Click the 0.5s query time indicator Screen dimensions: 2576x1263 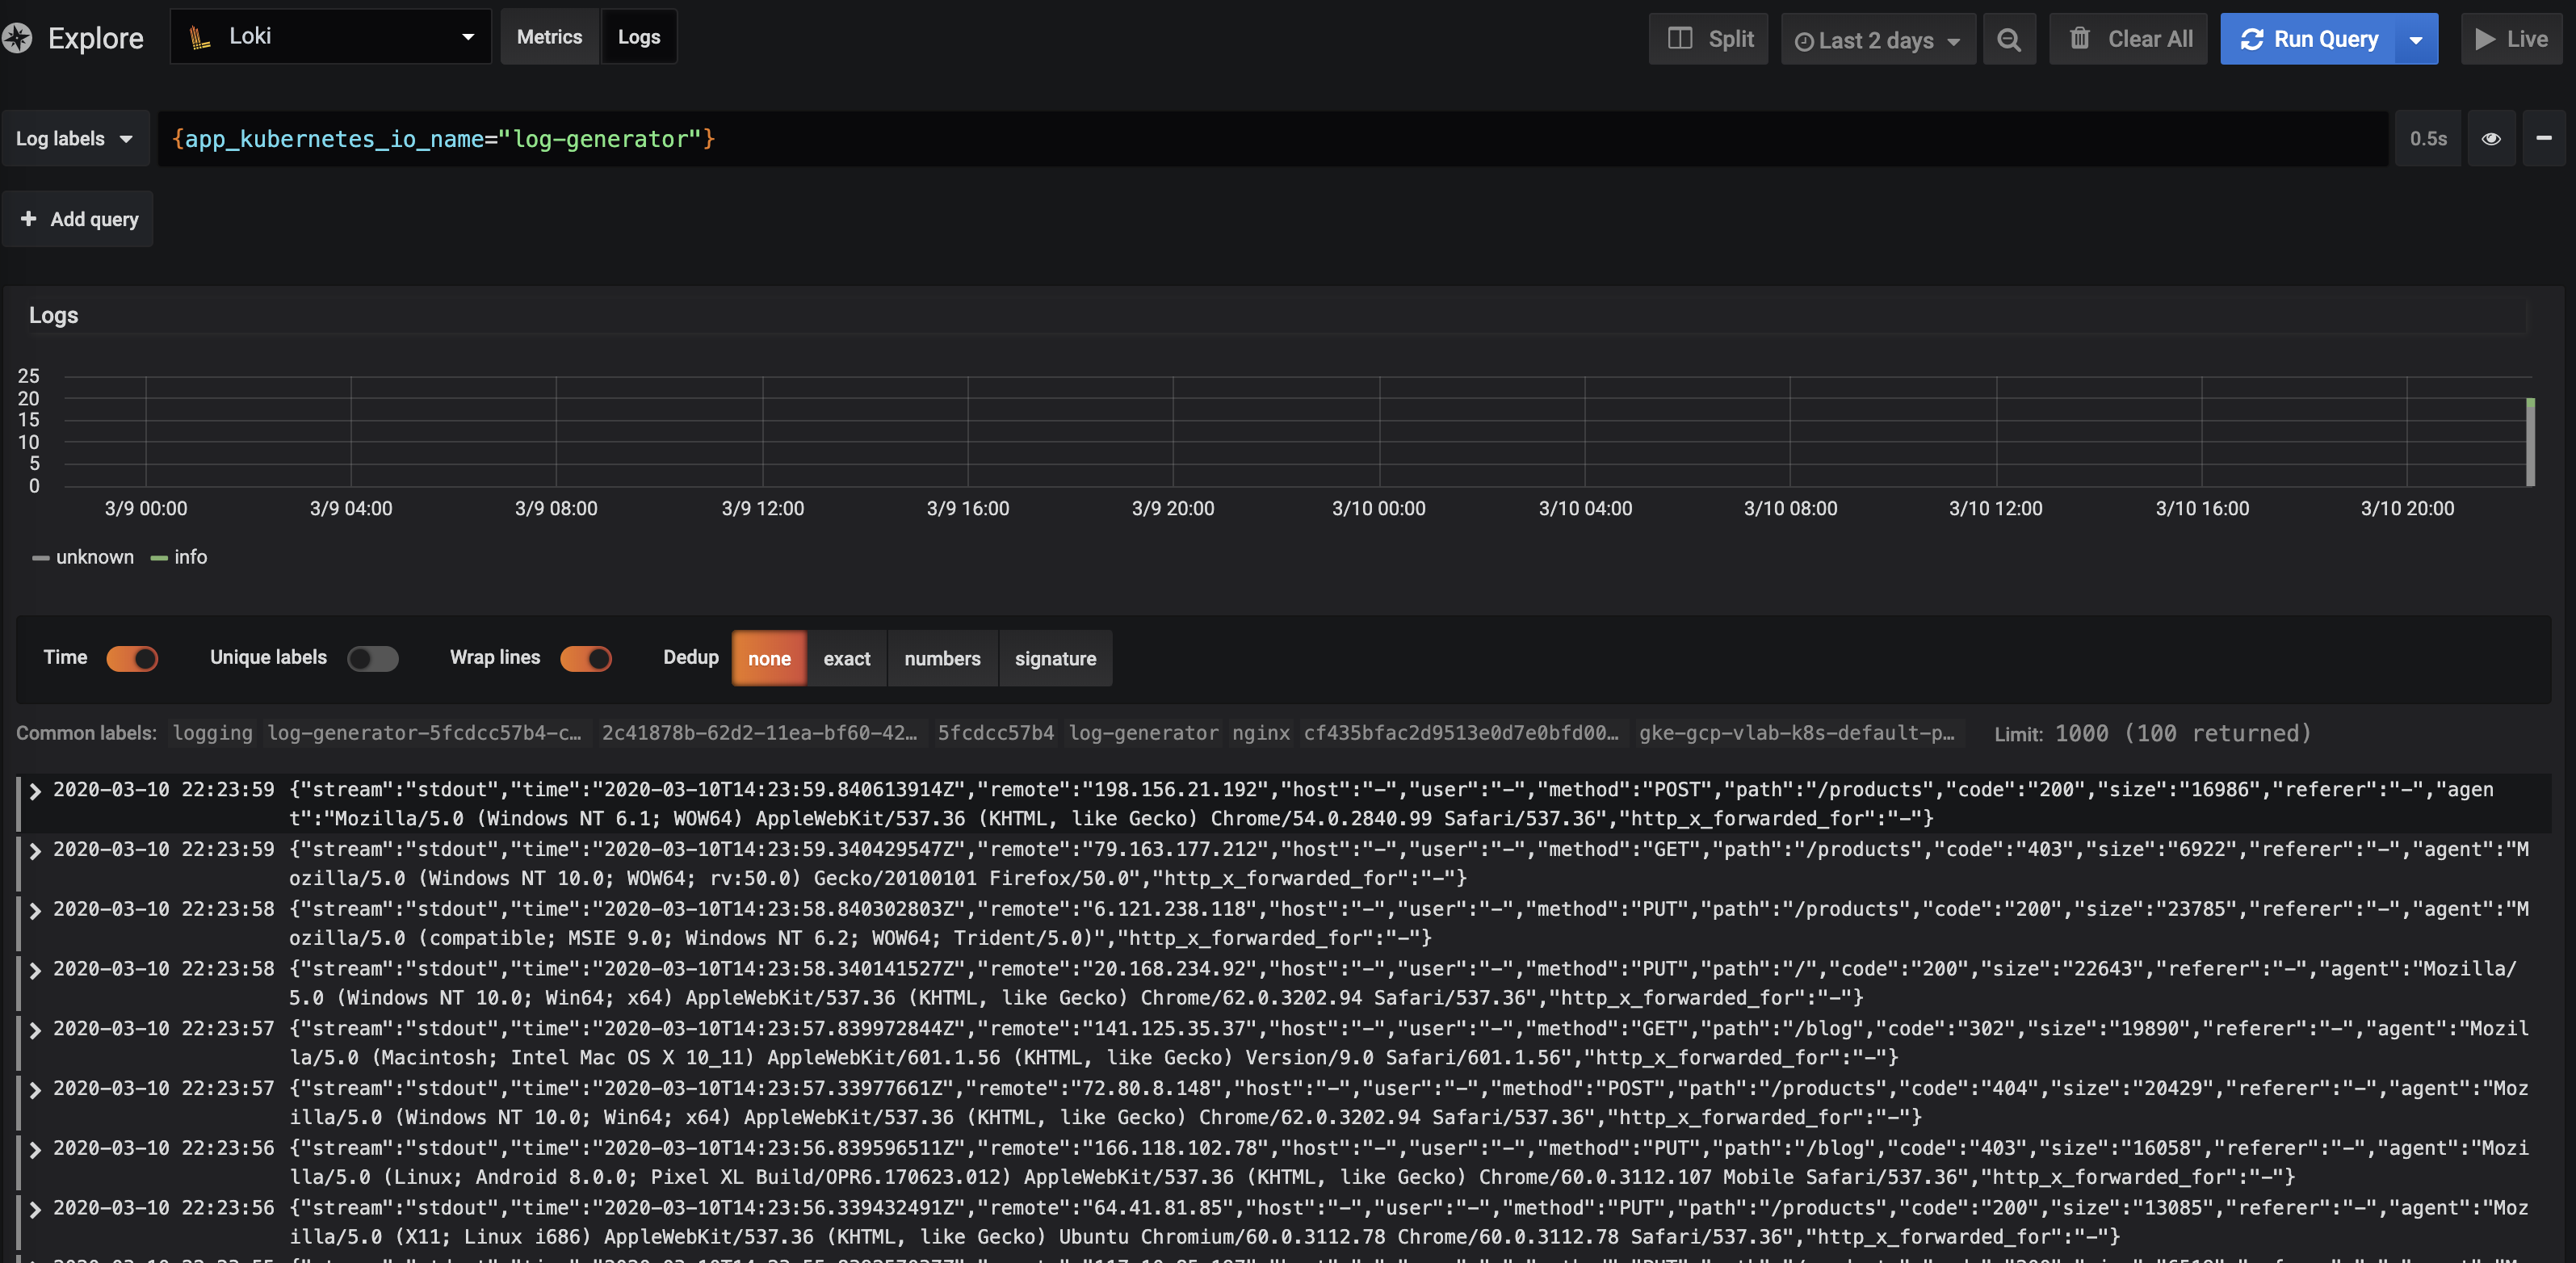pos(2428,139)
